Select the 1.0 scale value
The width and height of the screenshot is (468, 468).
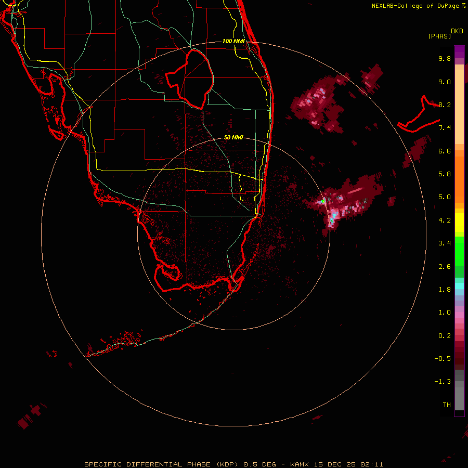(445, 313)
